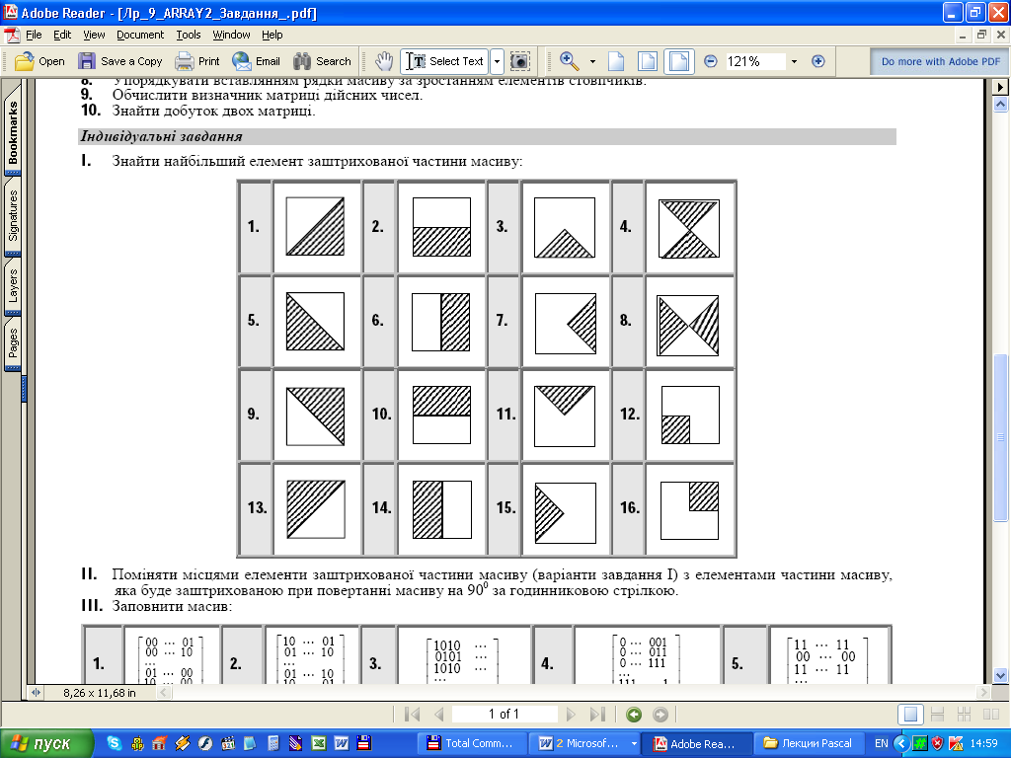Set view to Fit Page icon
1011x758 pixels.
pos(648,61)
